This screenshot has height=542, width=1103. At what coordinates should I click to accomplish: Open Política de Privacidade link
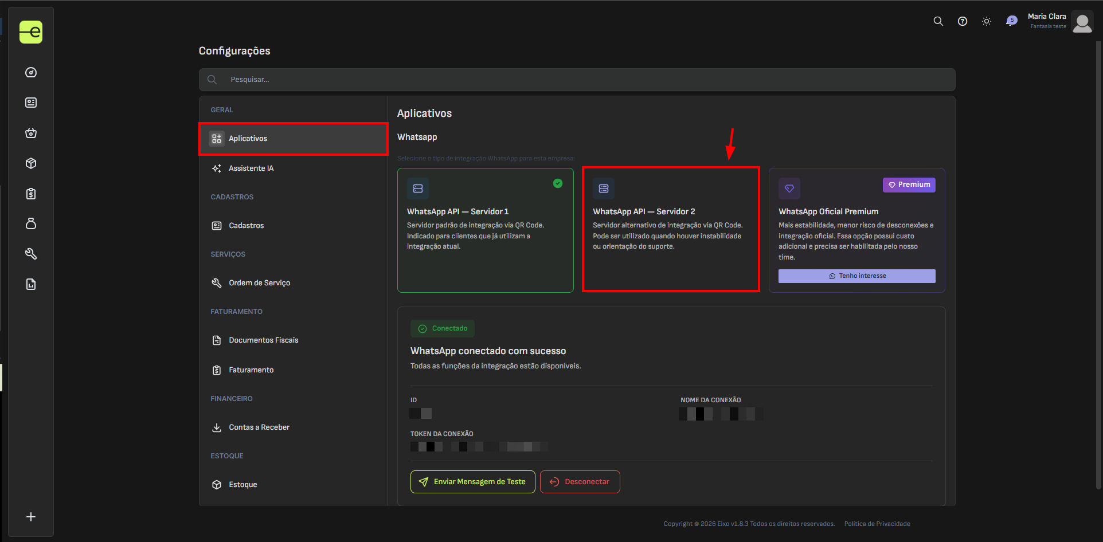(877, 524)
